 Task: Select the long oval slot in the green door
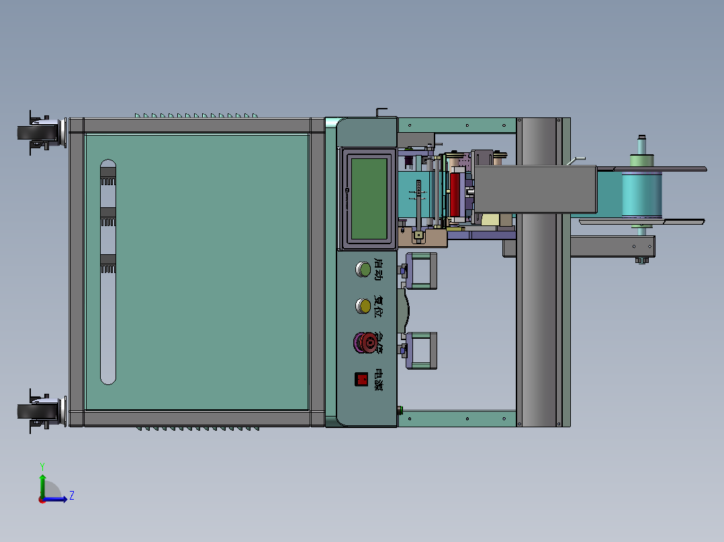pyautogui.click(x=108, y=272)
